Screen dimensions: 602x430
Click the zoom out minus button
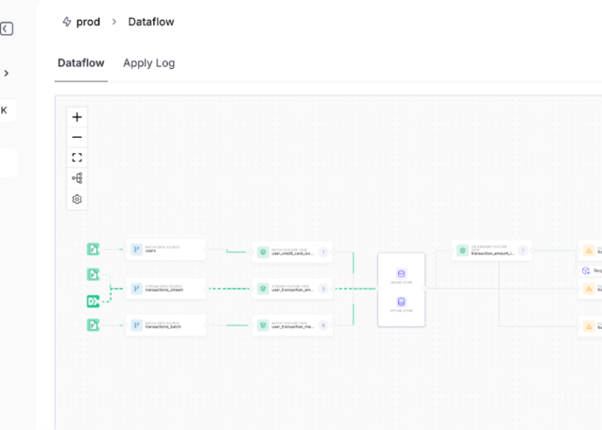77,137
